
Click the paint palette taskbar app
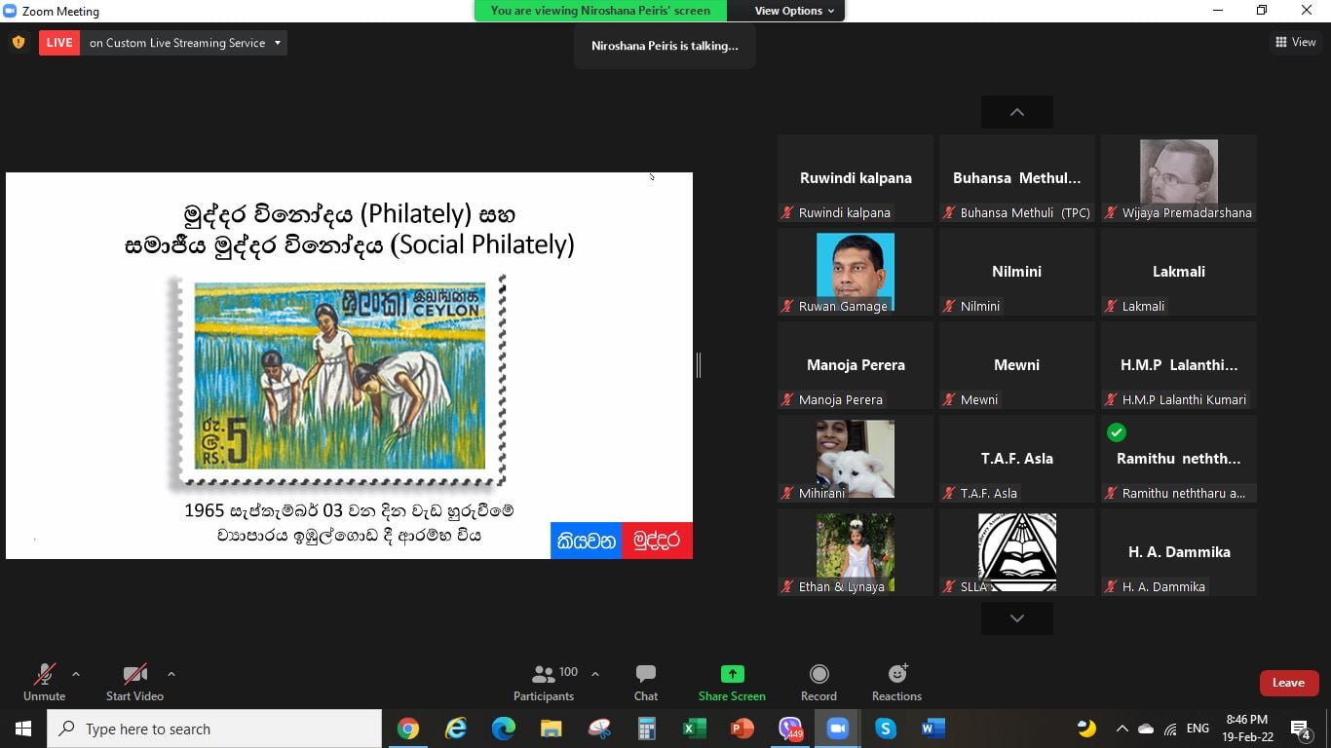coord(598,729)
